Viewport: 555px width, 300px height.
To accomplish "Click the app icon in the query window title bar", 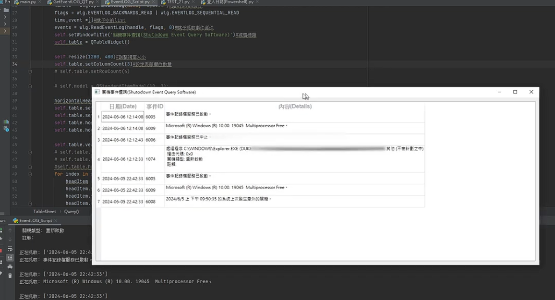I will [x=98, y=92].
